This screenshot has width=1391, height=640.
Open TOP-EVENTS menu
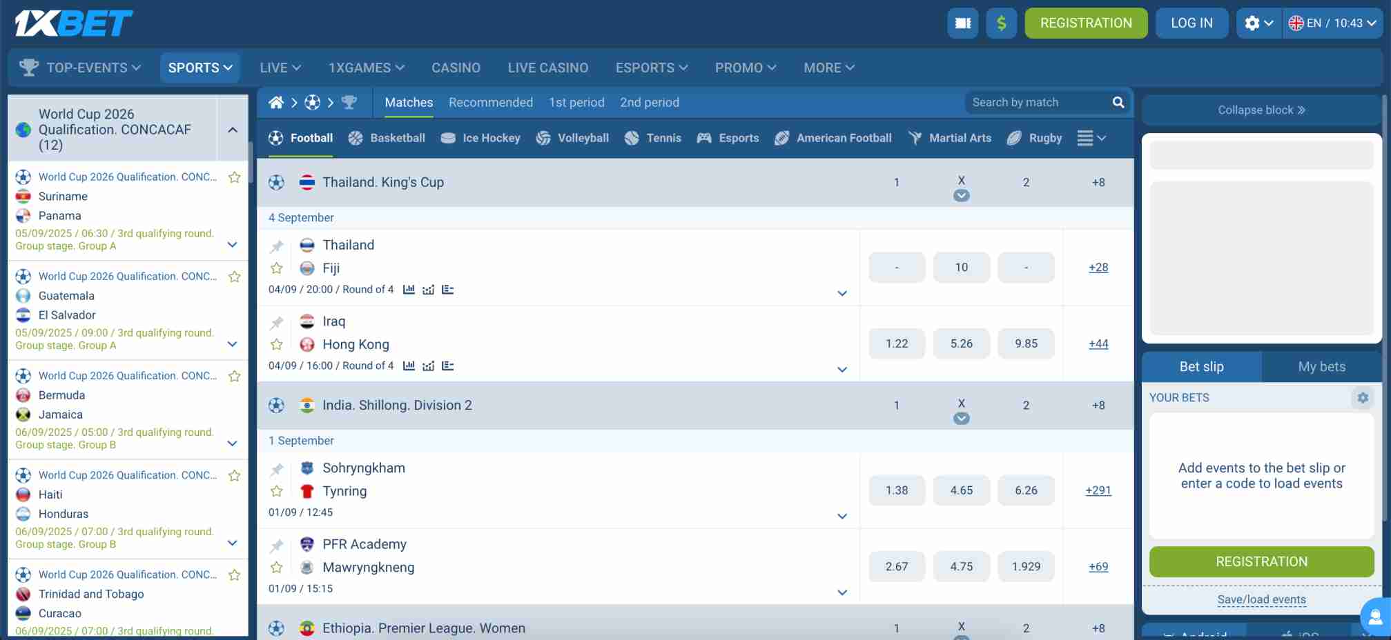click(80, 68)
